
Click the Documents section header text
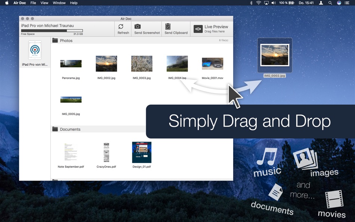[70, 129]
